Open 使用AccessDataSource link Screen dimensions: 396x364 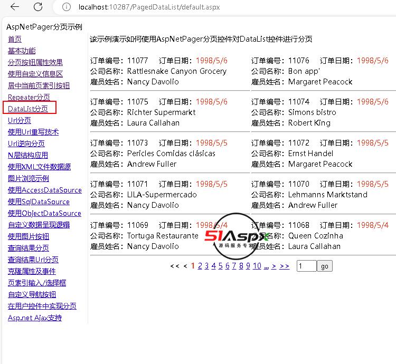45,190
